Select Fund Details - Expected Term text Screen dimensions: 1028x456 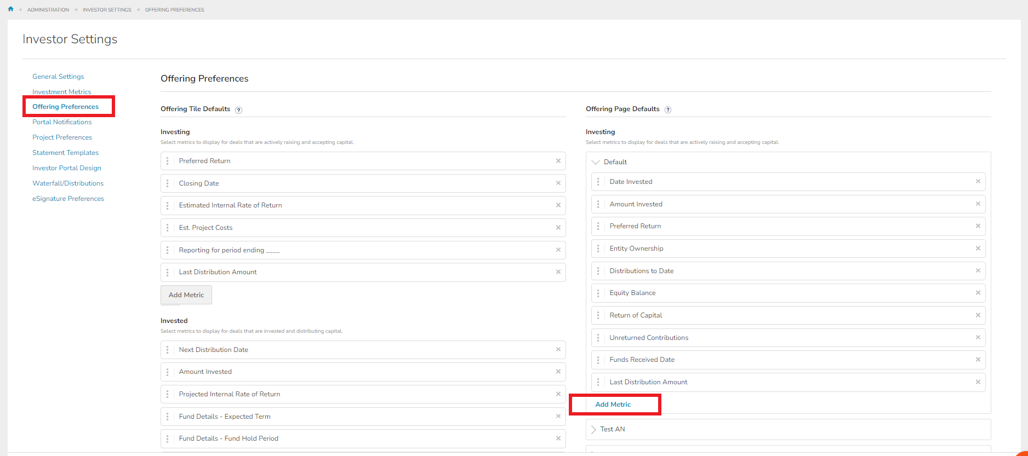pyautogui.click(x=225, y=417)
